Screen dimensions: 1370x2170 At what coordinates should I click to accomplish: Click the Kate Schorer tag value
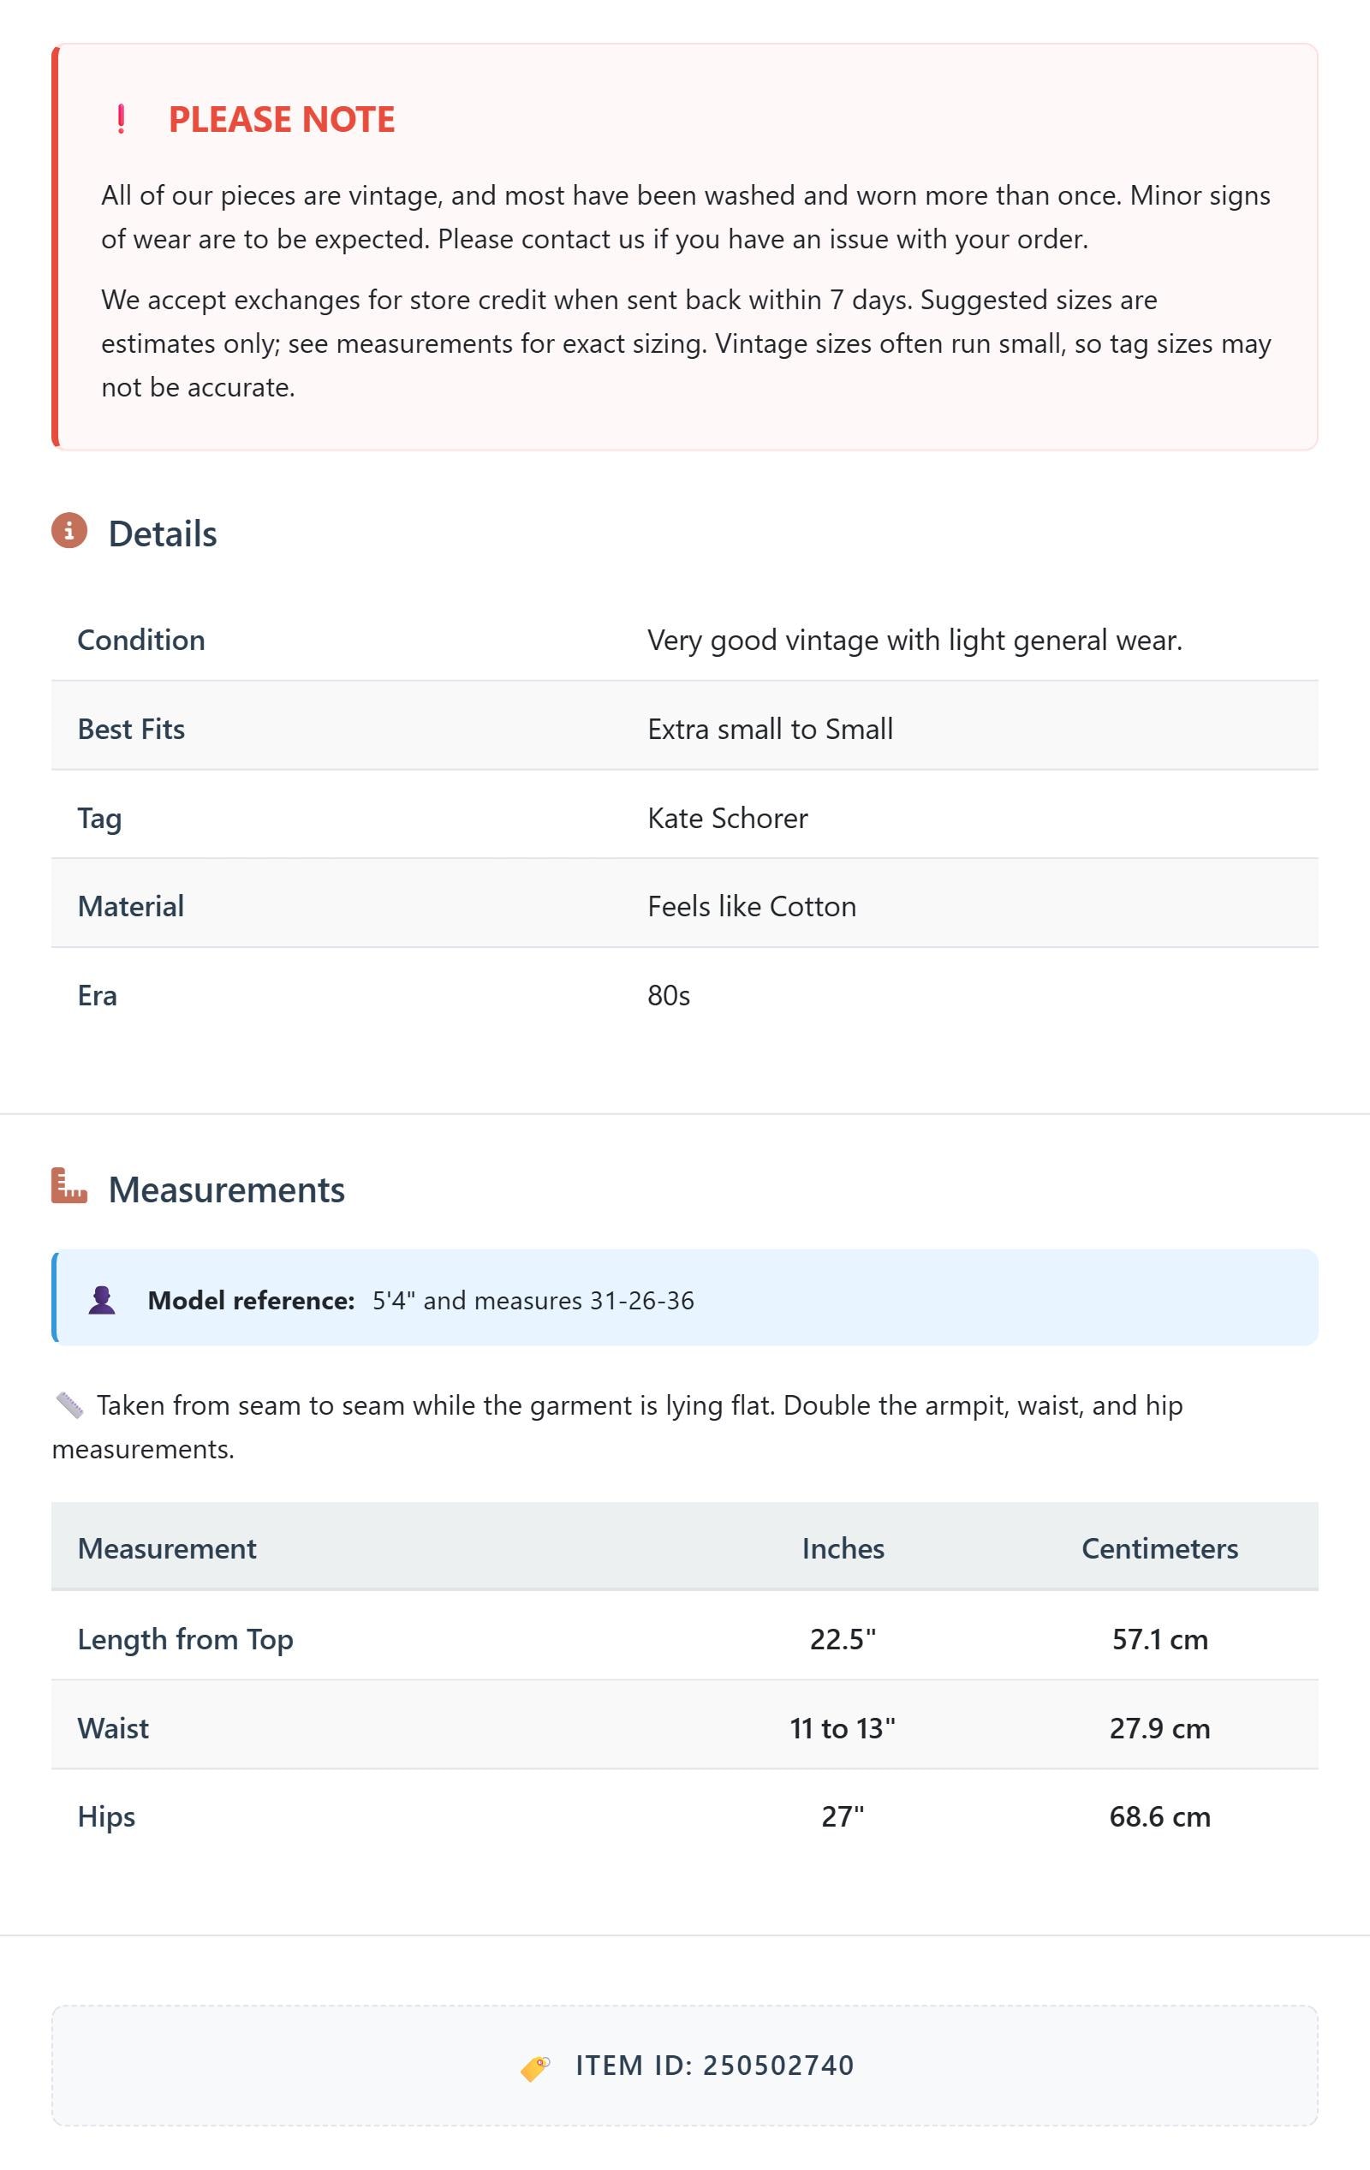(727, 817)
